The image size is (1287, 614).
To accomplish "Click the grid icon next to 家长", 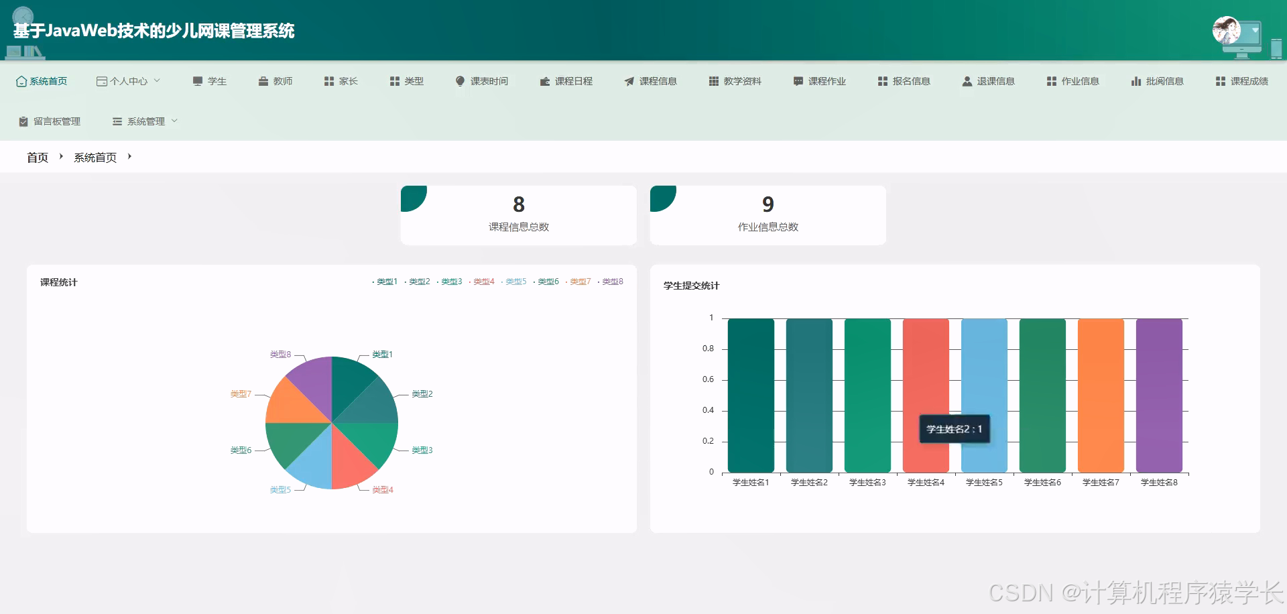I will coord(329,81).
